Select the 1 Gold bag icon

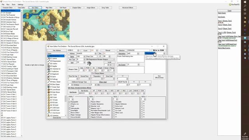[49, 95]
